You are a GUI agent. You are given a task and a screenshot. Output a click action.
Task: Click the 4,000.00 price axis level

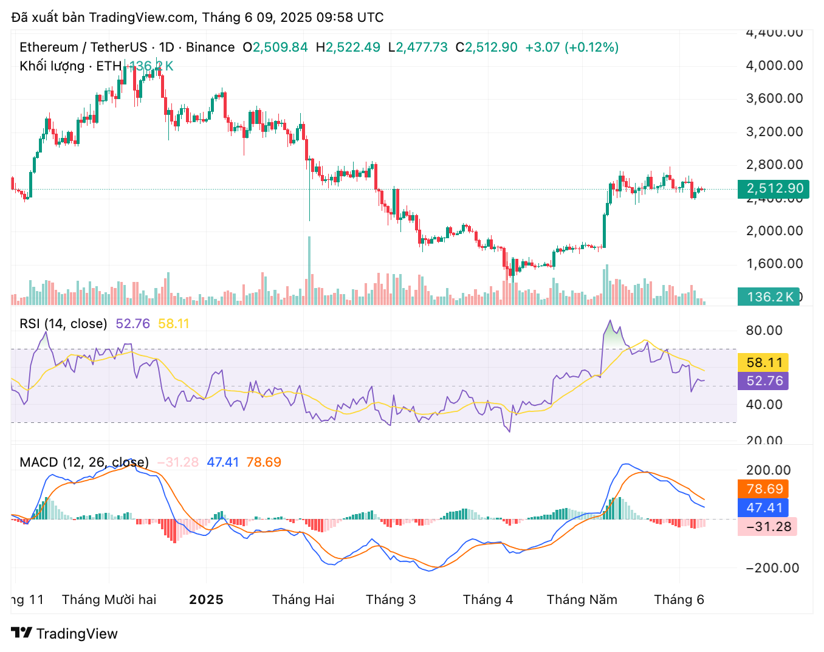point(774,66)
